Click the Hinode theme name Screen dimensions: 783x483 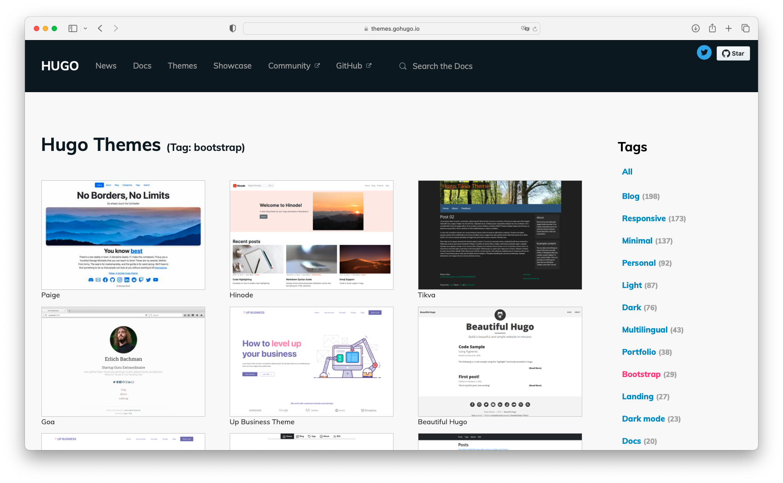pyautogui.click(x=241, y=295)
